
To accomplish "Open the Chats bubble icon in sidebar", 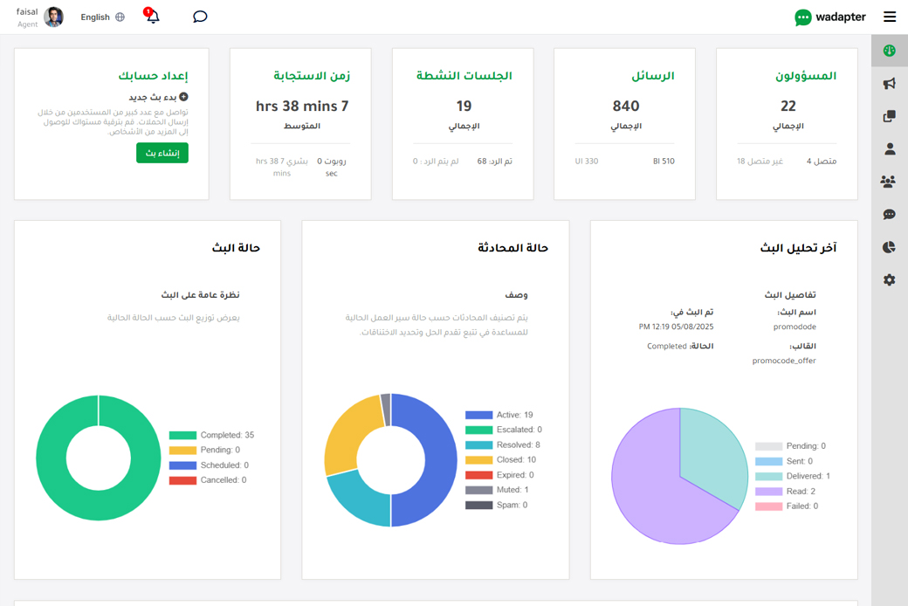I will pos(889,214).
